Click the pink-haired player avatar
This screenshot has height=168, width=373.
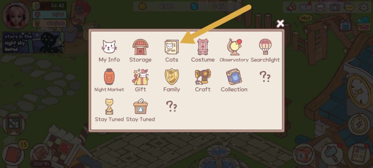click(x=16, y=15)
